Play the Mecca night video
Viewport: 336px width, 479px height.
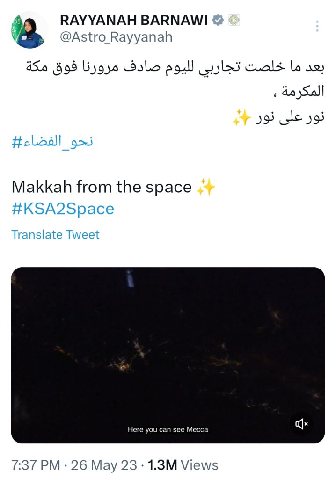(x=168, y=355)
